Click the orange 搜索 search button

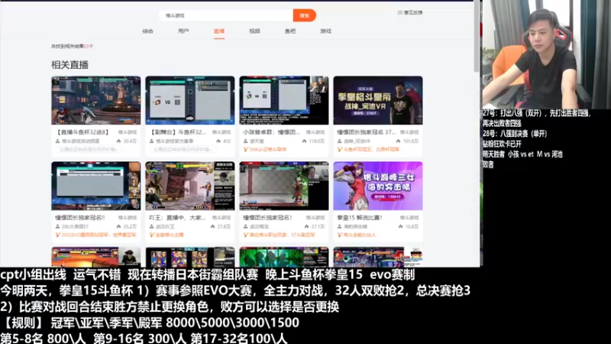304,15
